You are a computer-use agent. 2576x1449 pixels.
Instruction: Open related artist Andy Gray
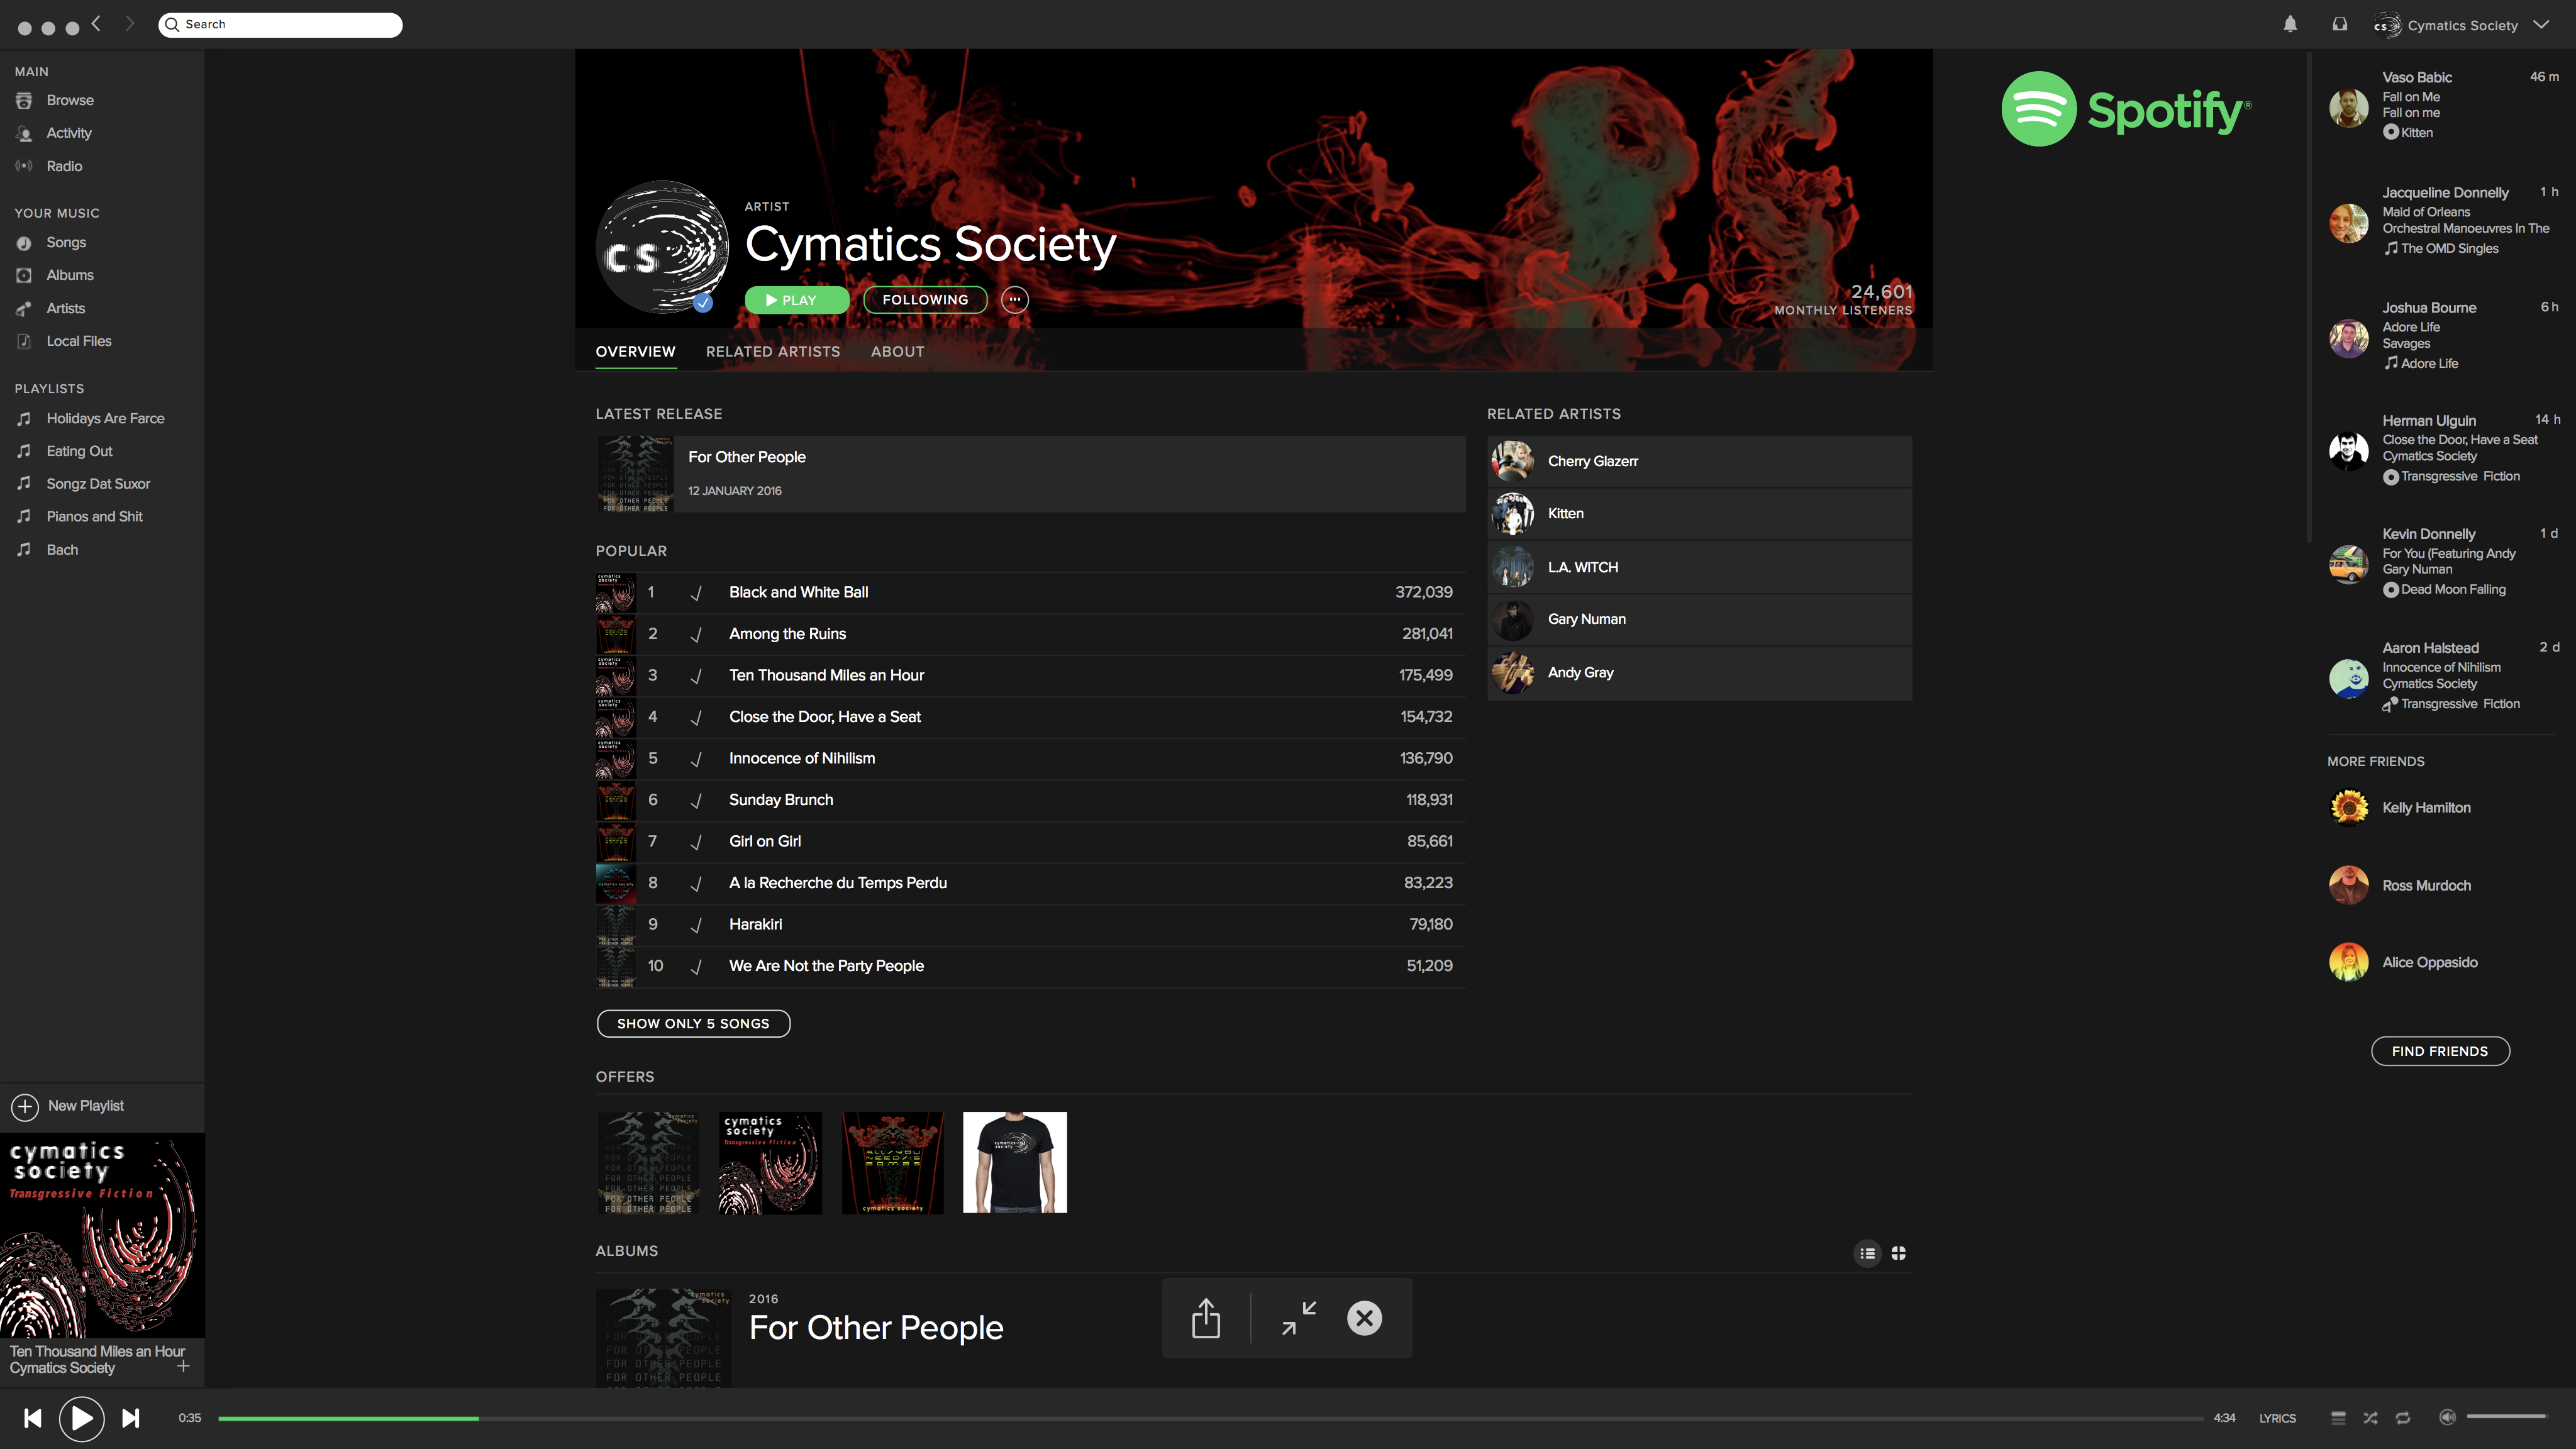pyautogui.click(x=1699, y=673)
